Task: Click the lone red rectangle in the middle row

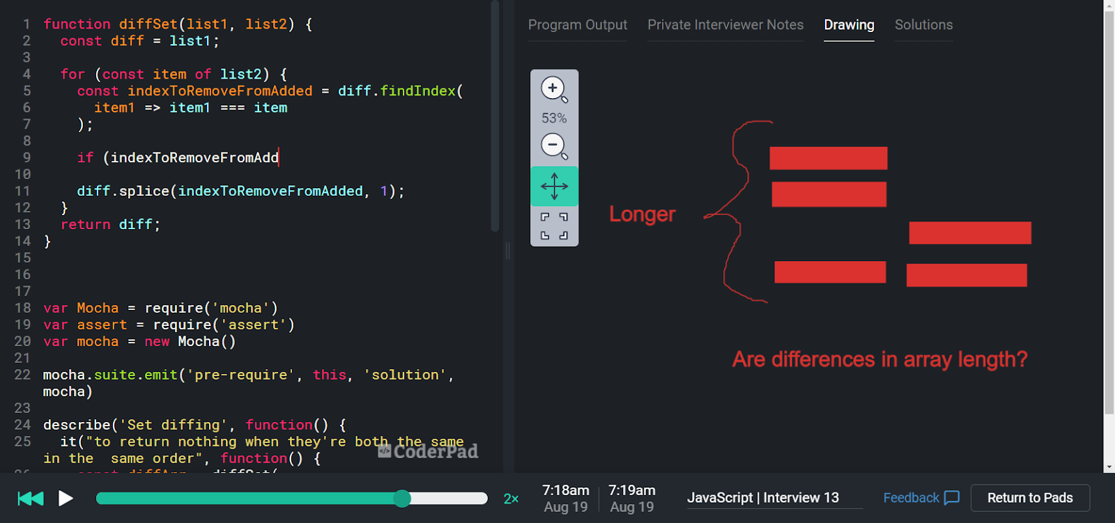Action: (x=970, y=233)
